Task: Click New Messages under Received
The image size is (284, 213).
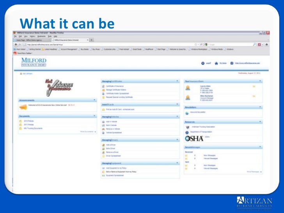Action: pyautogui.click(x=209, y=155)
